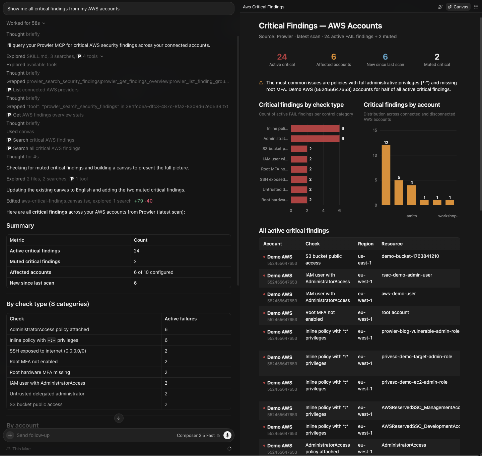482x456 pixels.
Task: Click 'Untrusted delegated administrator' row
Action: [x=119, y=394]
